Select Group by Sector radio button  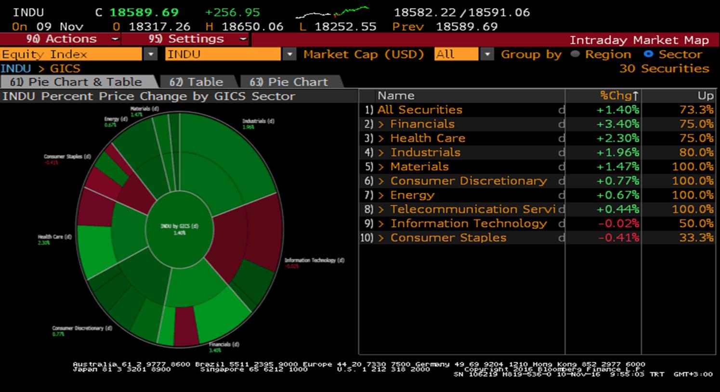point(648,54)
